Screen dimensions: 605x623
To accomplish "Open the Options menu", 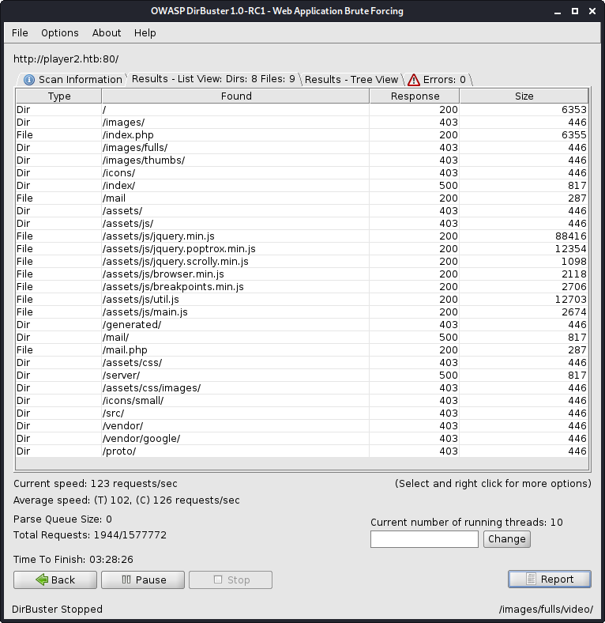I will click(60, 33).
